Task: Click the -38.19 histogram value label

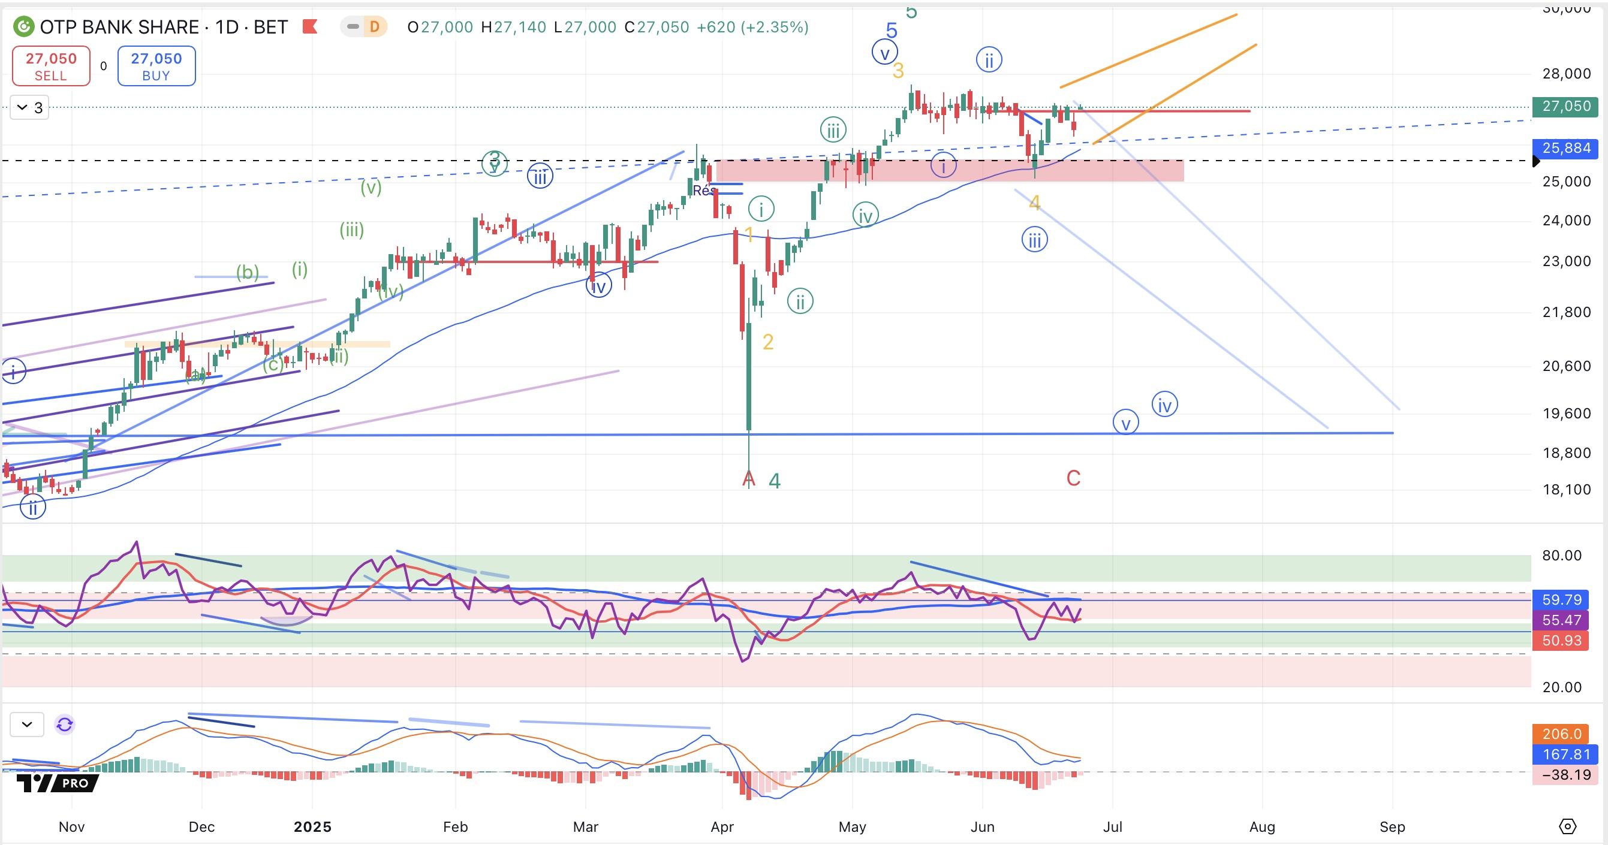Action: [1565, 775]
